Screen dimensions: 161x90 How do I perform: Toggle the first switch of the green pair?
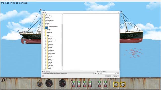[x=99, y=84]
